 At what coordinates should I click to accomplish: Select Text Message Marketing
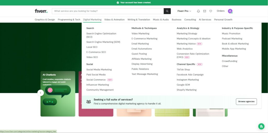click(144, 74)
